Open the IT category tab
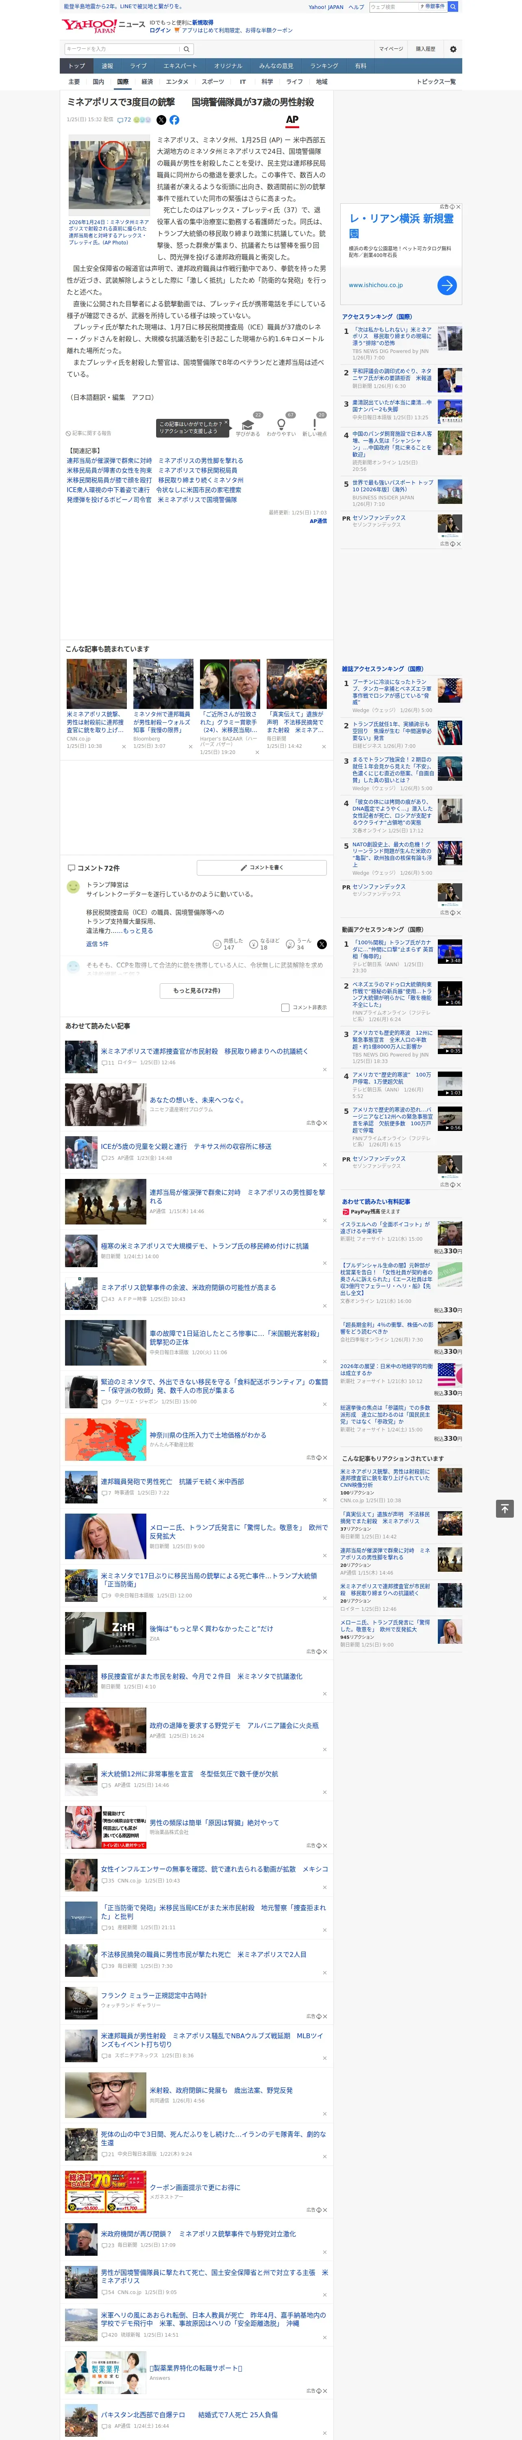 pyautogui.click(x=243, y=81)
